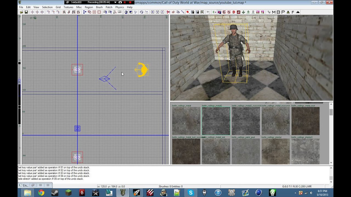Click the red D toolbar icon

pyautogui.click(x=234, y=12)
